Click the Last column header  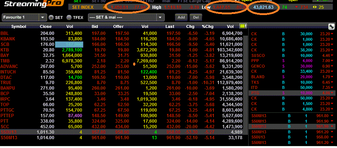(170, 26)
